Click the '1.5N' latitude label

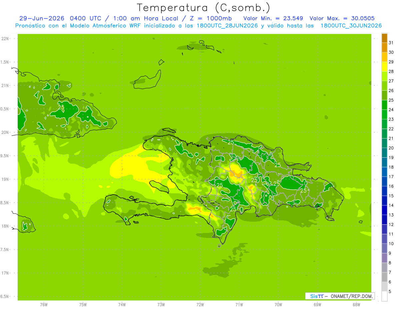click(x=5, y=62)
